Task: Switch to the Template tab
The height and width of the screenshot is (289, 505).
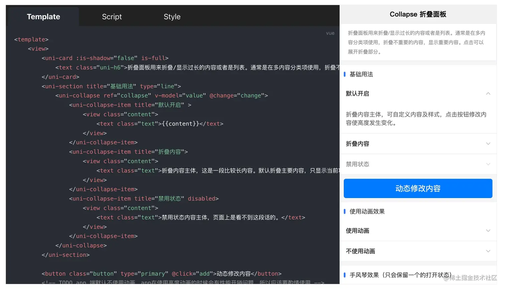Action: [43, 17]
